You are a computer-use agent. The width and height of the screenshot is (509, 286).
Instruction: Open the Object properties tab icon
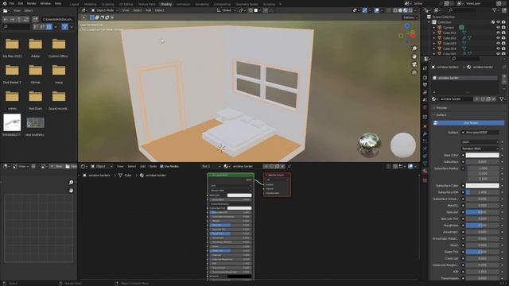tap(425, 126)
